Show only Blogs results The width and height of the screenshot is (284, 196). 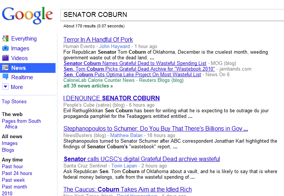(8, 150)
